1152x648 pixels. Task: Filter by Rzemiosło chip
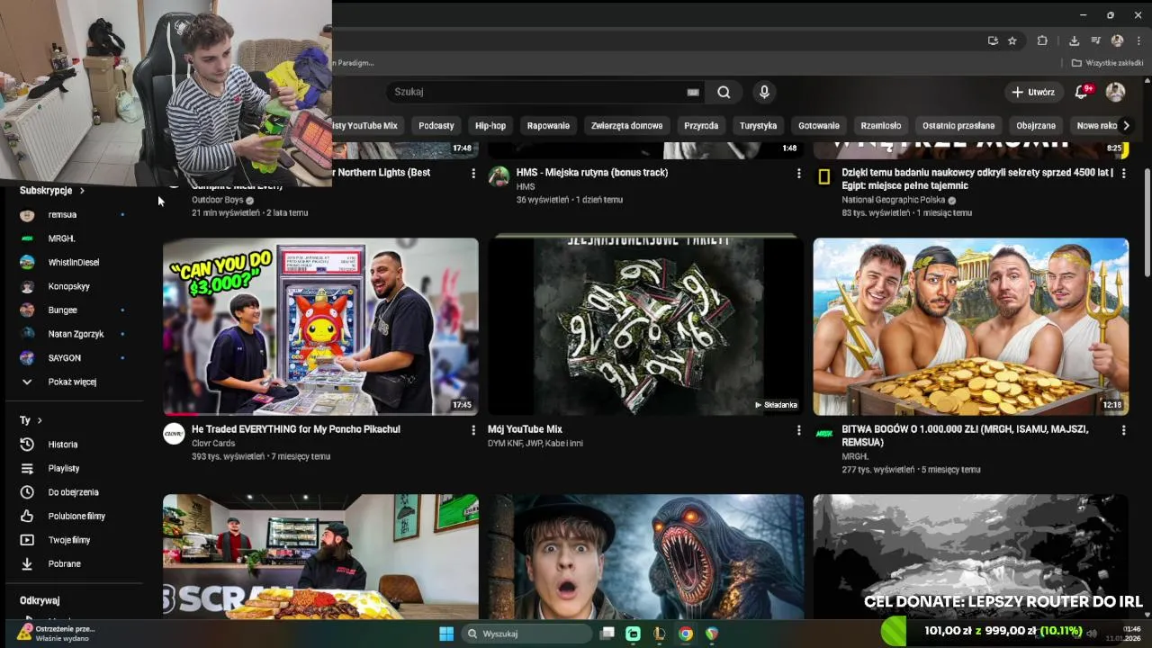pos(881,126)
